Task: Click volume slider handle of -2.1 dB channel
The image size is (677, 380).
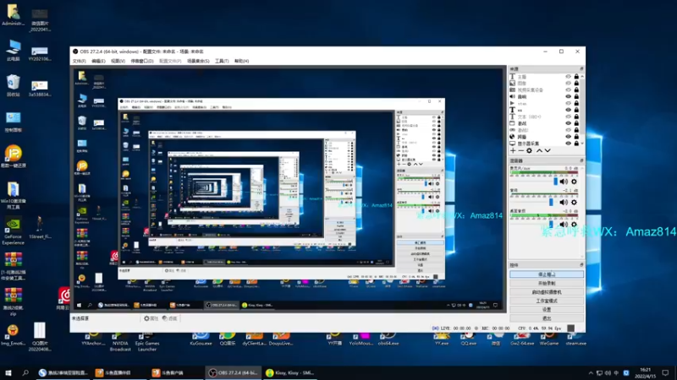Action: click(x=551, y=202)
